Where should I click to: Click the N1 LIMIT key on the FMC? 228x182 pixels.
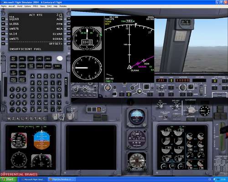coord(13,73)
